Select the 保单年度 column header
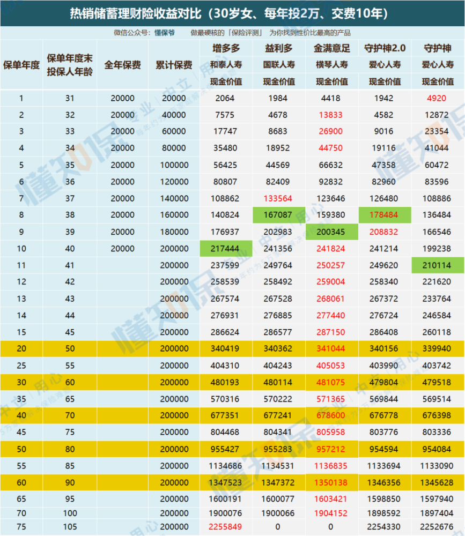This screenshot has width=465, height=536. (x=21, y=65)
